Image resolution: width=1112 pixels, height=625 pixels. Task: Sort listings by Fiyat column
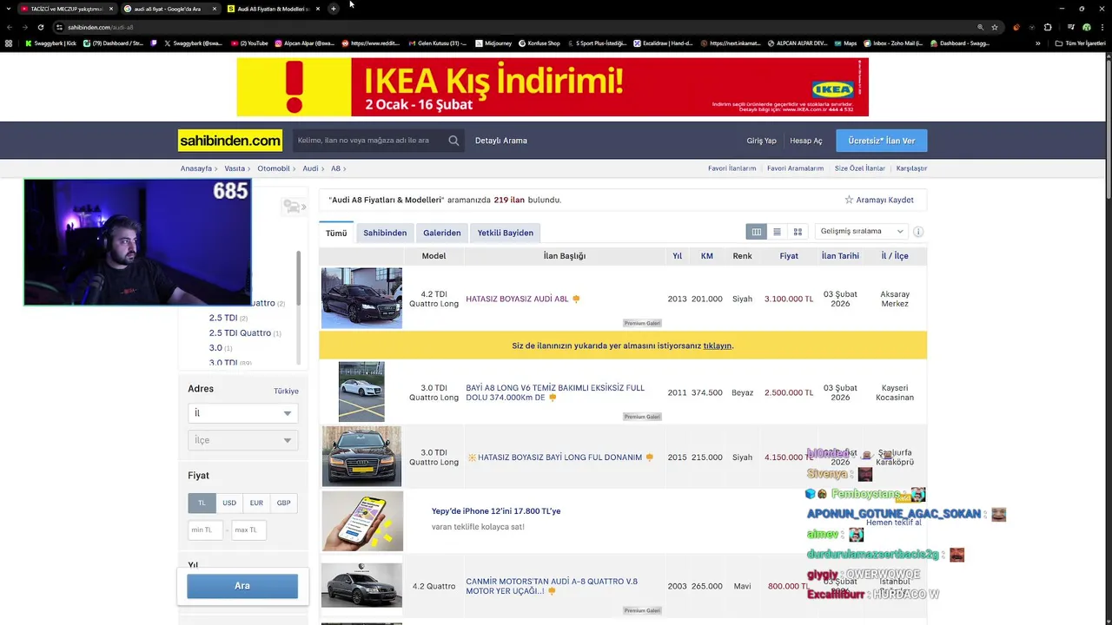coord(789,256)
